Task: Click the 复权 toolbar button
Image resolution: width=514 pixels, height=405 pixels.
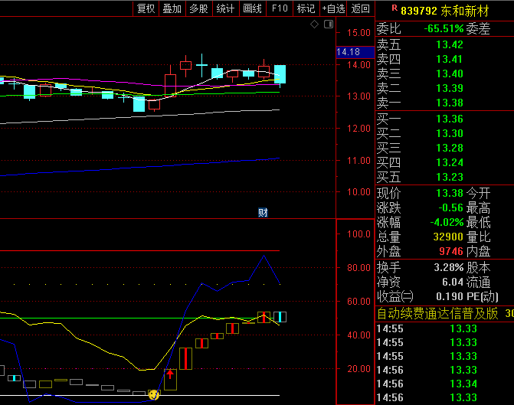Action: tap(146, 8)
